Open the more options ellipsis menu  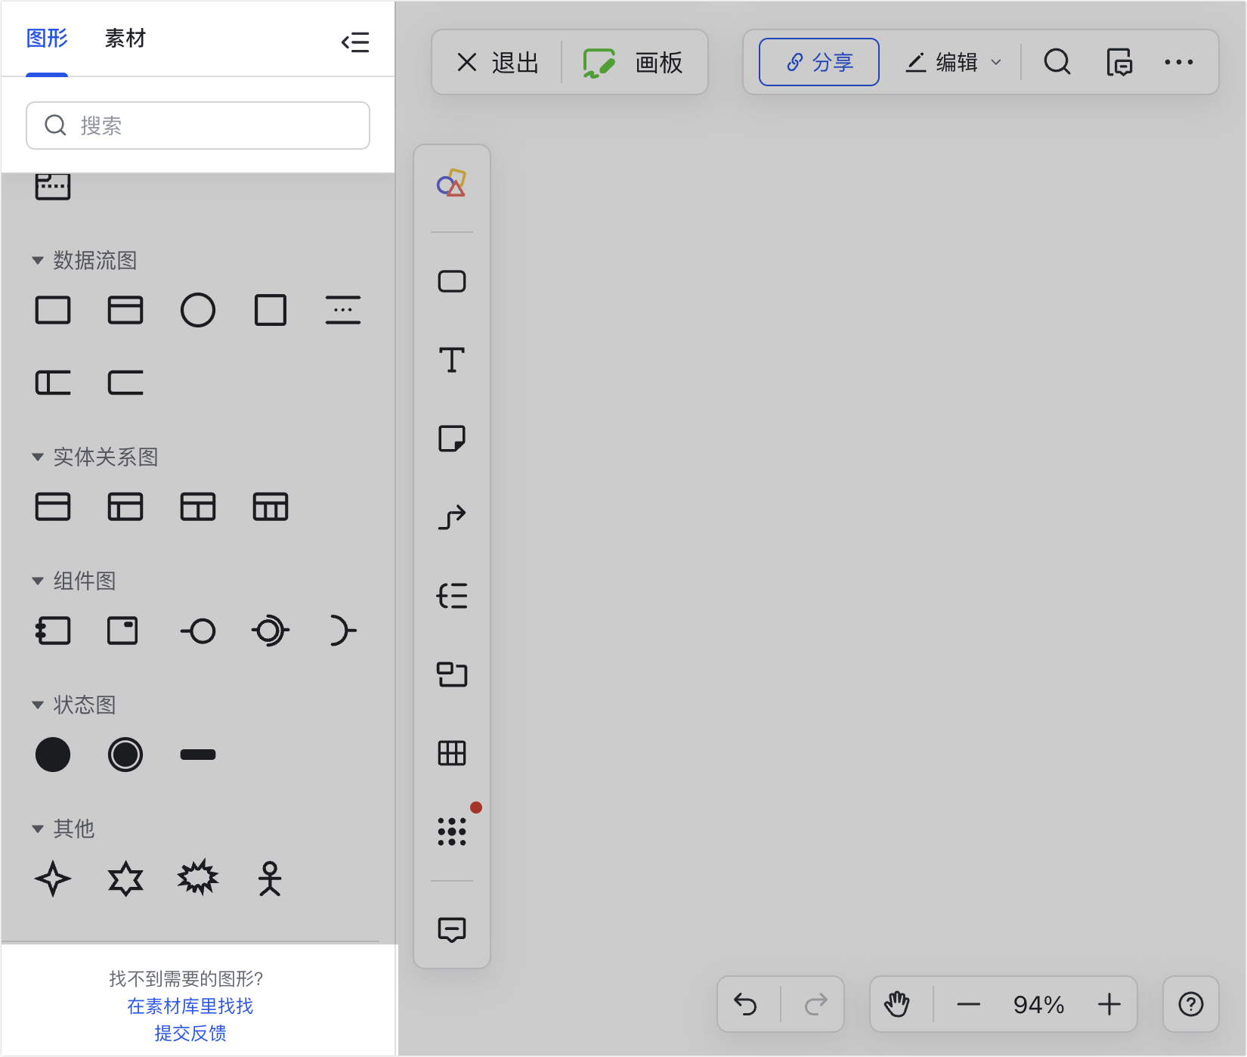point(1179,62)
